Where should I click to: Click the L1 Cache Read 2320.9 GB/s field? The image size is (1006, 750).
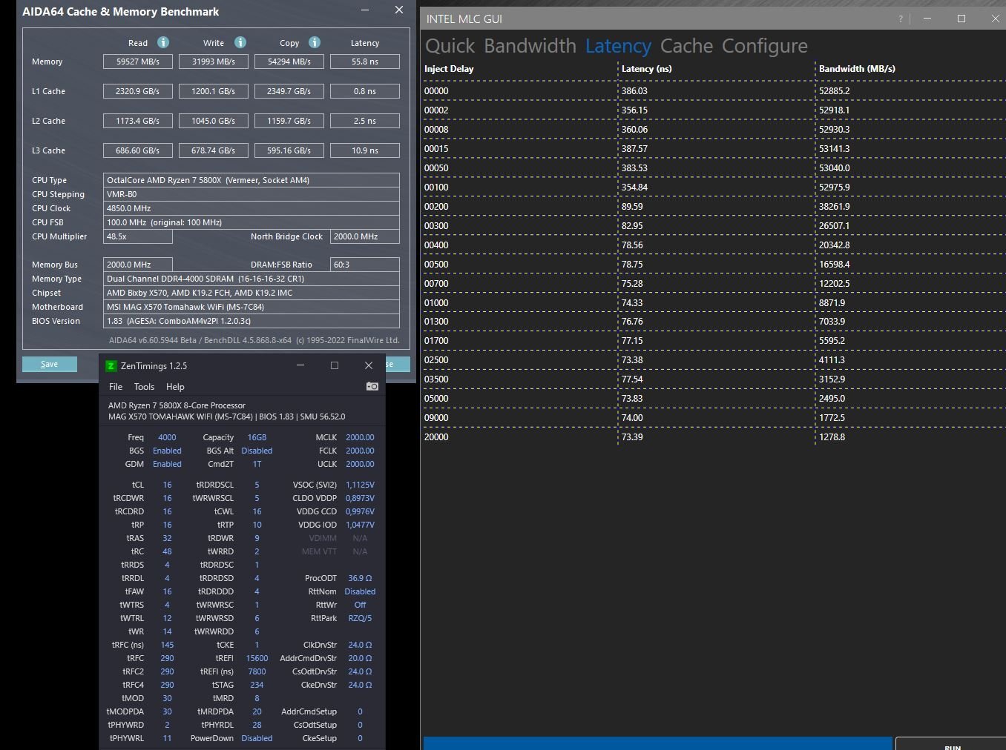tap(138, 91)
